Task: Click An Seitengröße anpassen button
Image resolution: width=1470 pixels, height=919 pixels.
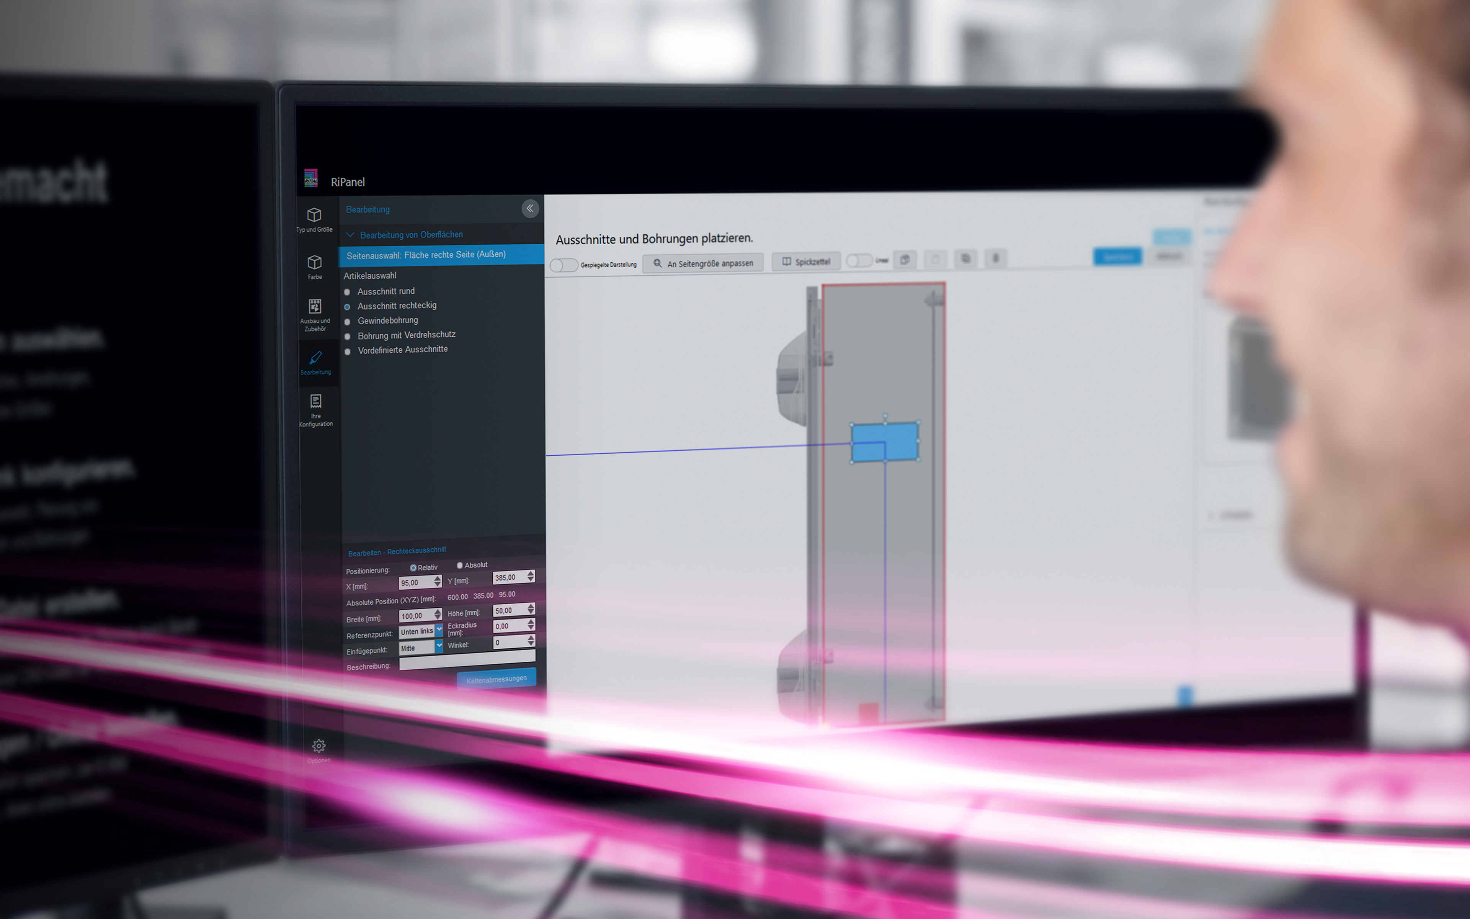Action: [x=703, y=263]
